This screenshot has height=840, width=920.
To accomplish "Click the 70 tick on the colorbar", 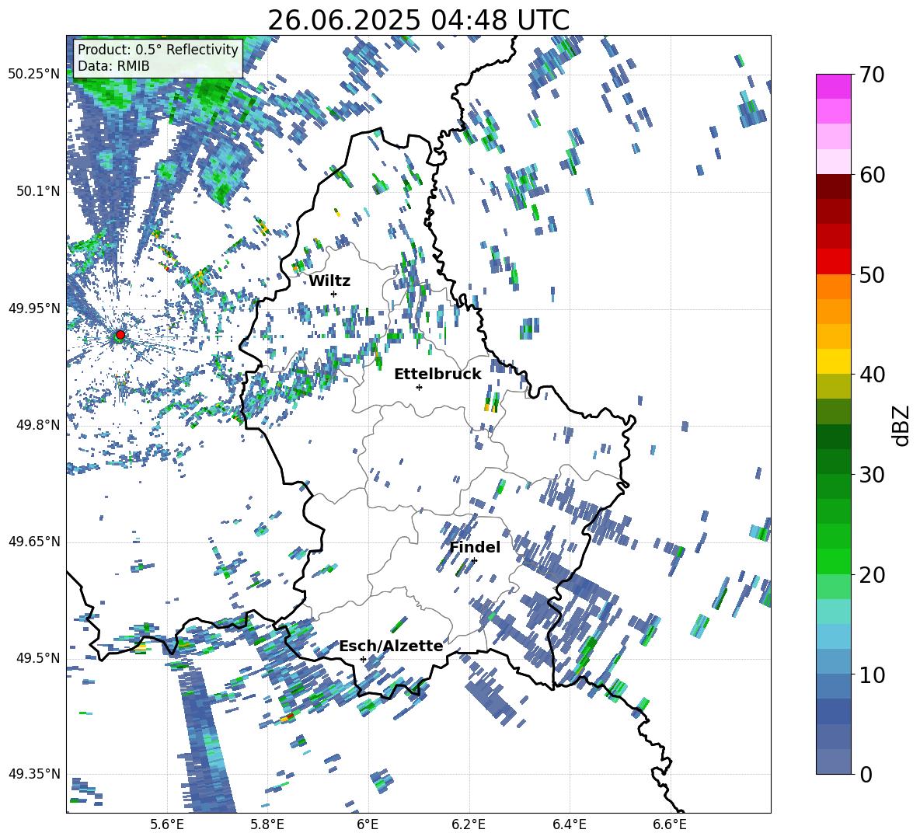I will click(871, 75).
